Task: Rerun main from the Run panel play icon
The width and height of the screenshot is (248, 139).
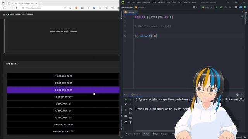Action: click(x=126, y=100)
